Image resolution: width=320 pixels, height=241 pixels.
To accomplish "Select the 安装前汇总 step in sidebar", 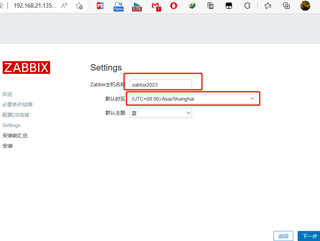I will coord(15,136).
